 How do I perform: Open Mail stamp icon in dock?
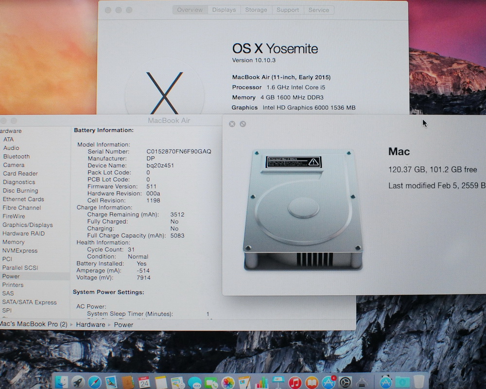click(x=111, y=382)
